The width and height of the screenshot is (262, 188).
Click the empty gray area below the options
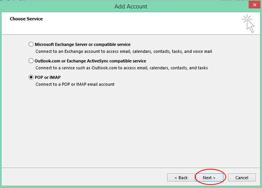click(x=130, y=128)
